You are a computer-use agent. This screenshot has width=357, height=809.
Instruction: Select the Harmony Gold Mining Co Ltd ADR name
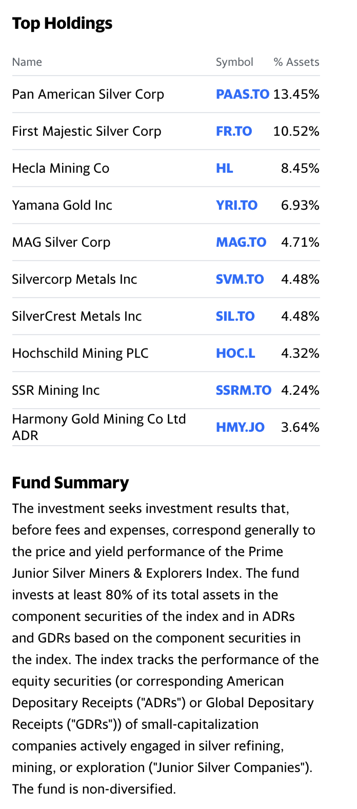pos(99,427)
